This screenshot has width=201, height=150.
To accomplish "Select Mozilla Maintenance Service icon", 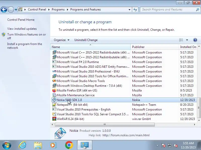I will [x=54, y=95].
